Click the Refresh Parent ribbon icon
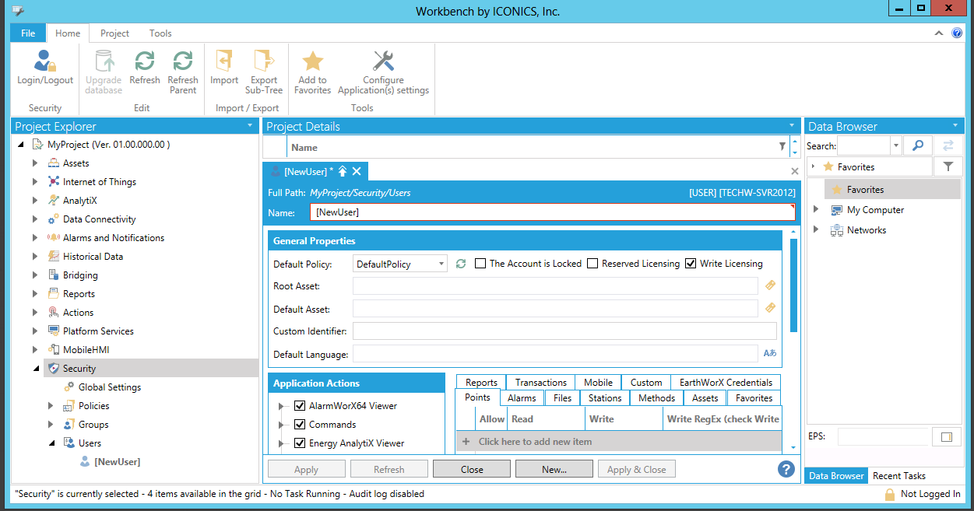 pos(183,61)
